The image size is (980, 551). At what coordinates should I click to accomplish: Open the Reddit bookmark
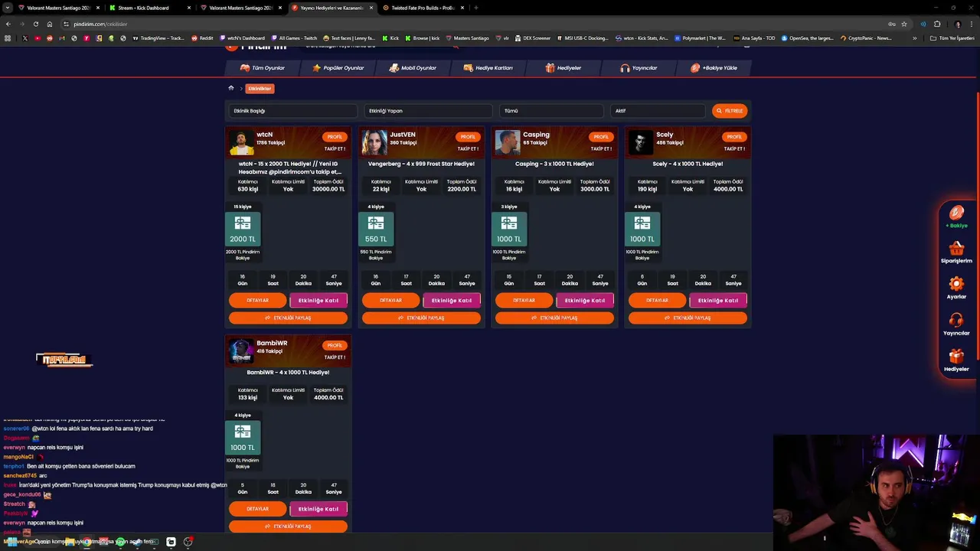pos(203,38)
